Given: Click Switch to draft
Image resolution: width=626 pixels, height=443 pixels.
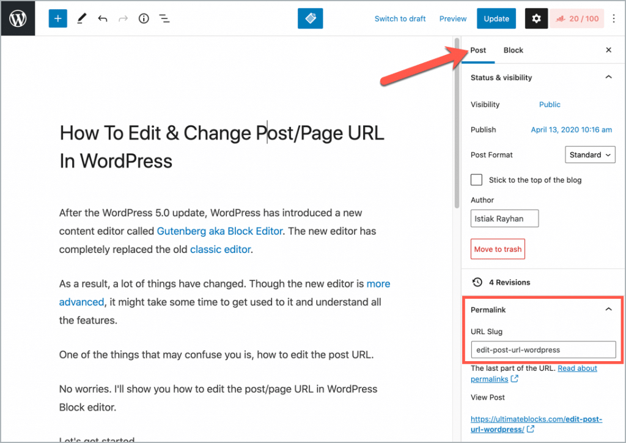Looking at the screenshot, I should coord(400,19).
